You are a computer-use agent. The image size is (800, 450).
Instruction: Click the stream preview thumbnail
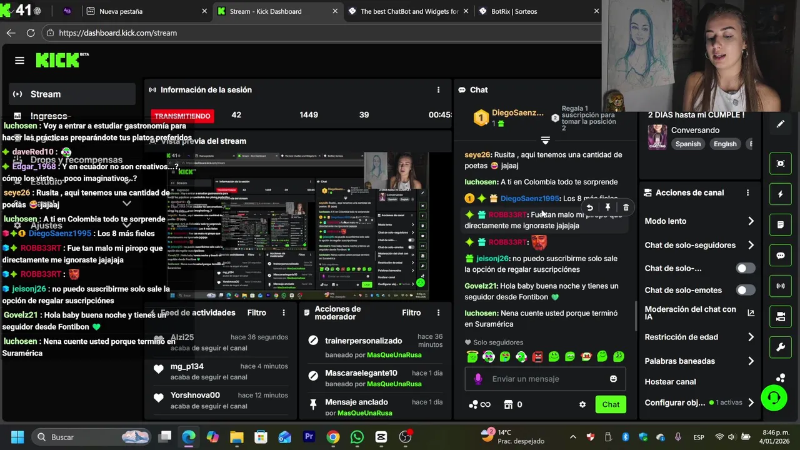[x=296, y=225]
